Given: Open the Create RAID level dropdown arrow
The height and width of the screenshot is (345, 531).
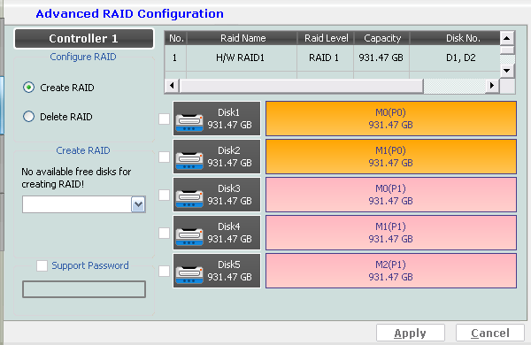Looking at the screenshot, I should point(138,204).
